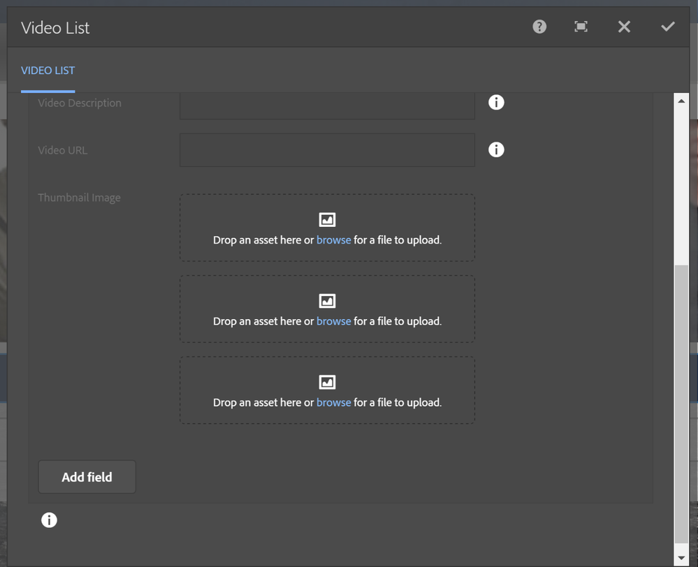
Task: Click the scrollbar up arrow
Action: 681,101
